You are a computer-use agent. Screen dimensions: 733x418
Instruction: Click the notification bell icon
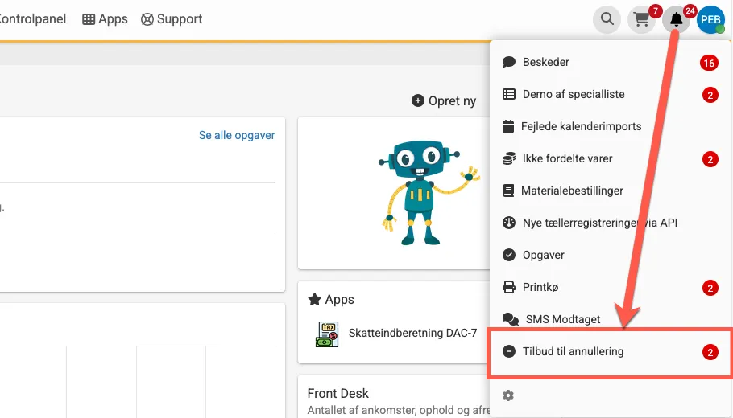tap(677, 19)
